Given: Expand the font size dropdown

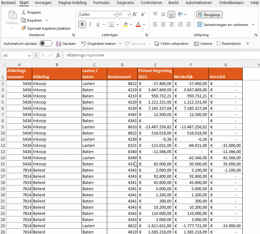Looking at the screenshot, I should 128,15.
